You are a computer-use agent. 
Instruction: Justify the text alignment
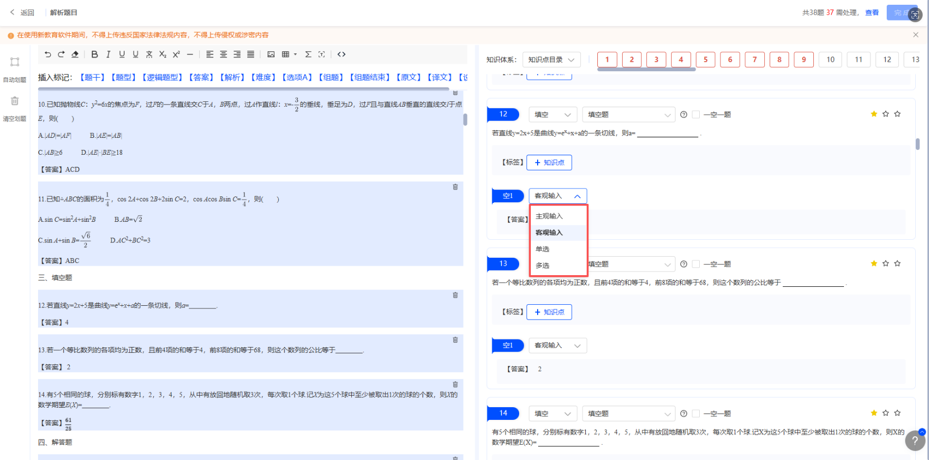click(251, 54)
